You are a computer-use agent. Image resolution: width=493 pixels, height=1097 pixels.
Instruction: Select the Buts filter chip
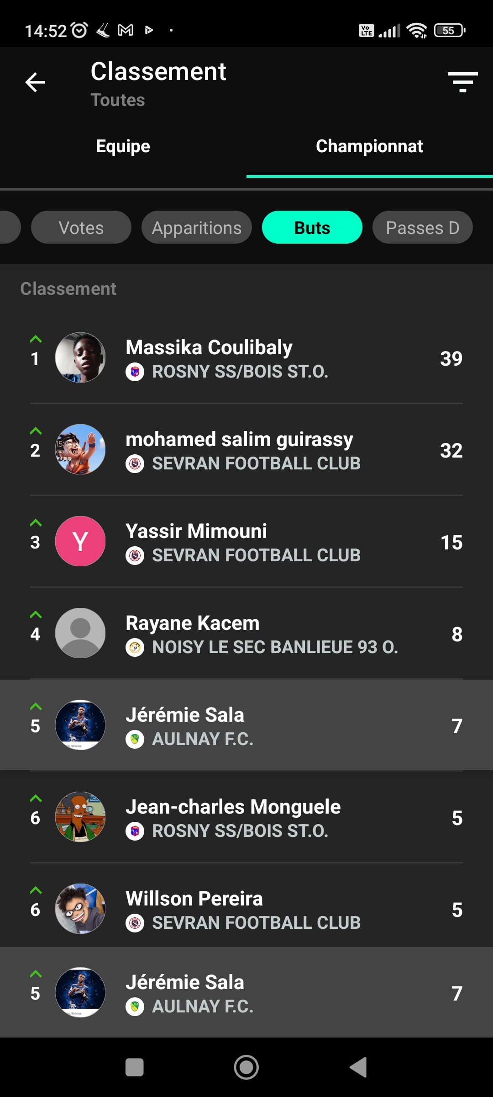tap(312, 227)
